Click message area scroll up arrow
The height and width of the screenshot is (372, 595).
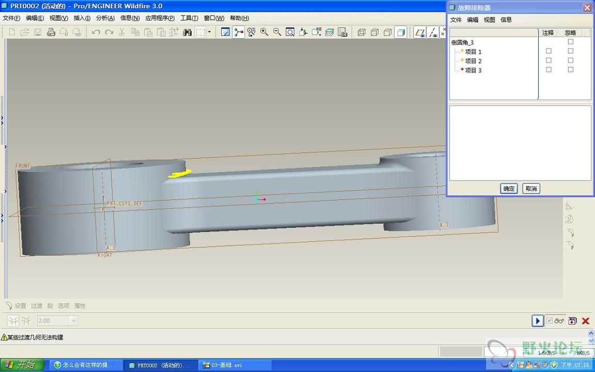591,333
